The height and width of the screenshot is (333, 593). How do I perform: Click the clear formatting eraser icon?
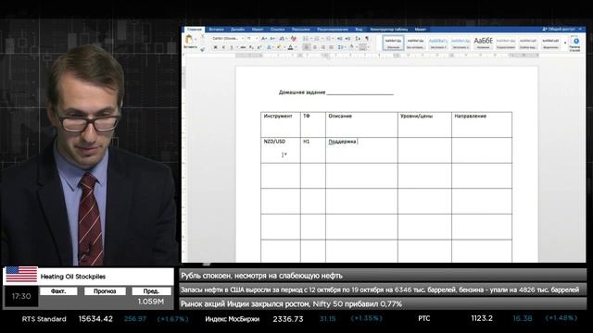pyautogui.click(x=293, y=39)
